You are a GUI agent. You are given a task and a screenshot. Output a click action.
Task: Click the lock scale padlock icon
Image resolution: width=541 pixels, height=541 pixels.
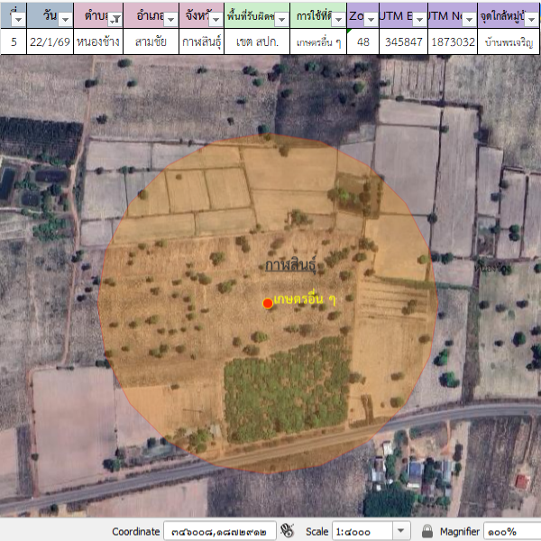point(427,531)
